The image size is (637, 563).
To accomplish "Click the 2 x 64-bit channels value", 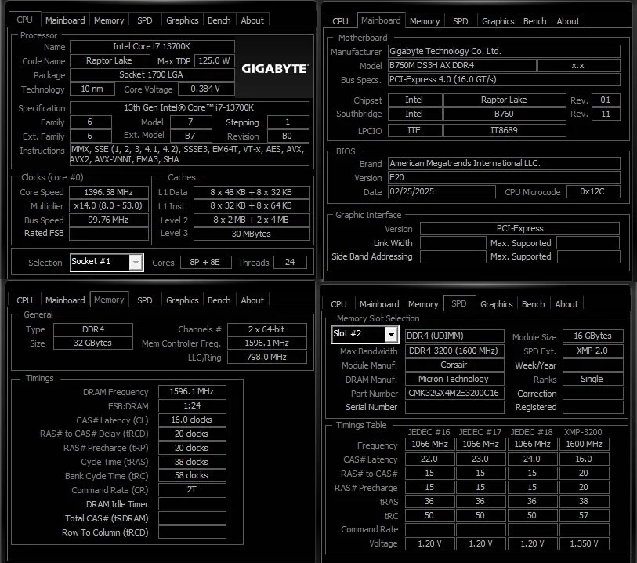I will 267,329.
